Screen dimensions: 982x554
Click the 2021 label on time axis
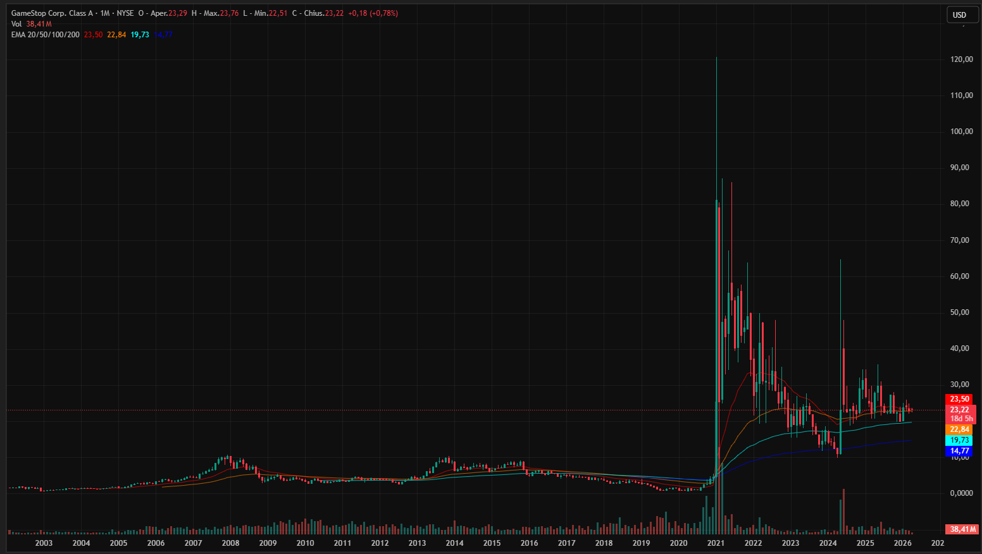[x=716, y=543]
